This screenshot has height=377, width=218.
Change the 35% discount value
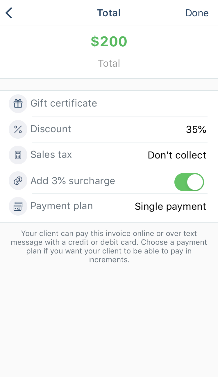pos(196,129)
